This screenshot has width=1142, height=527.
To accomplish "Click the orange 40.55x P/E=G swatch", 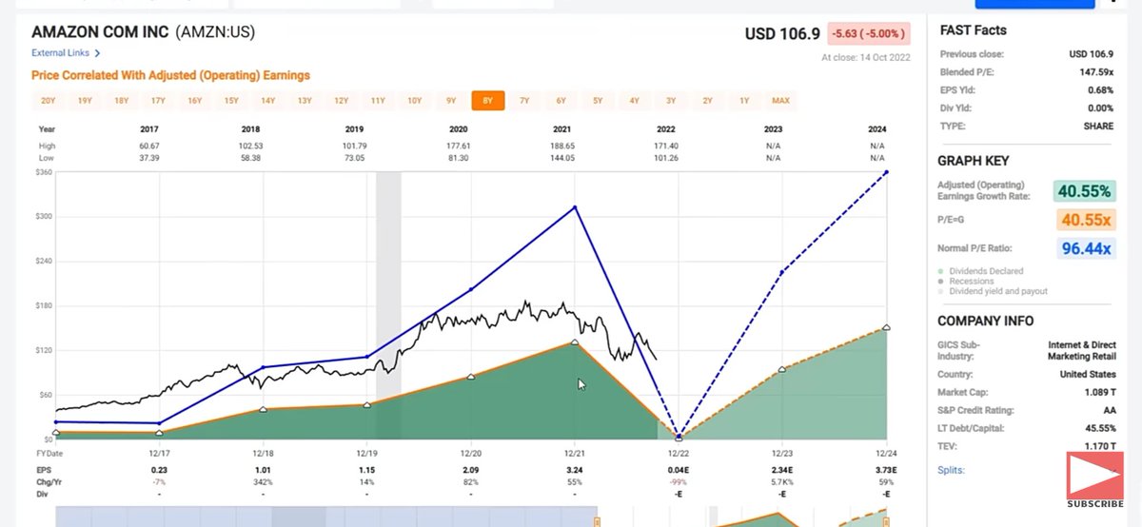I will click(x=1084, y=220).
